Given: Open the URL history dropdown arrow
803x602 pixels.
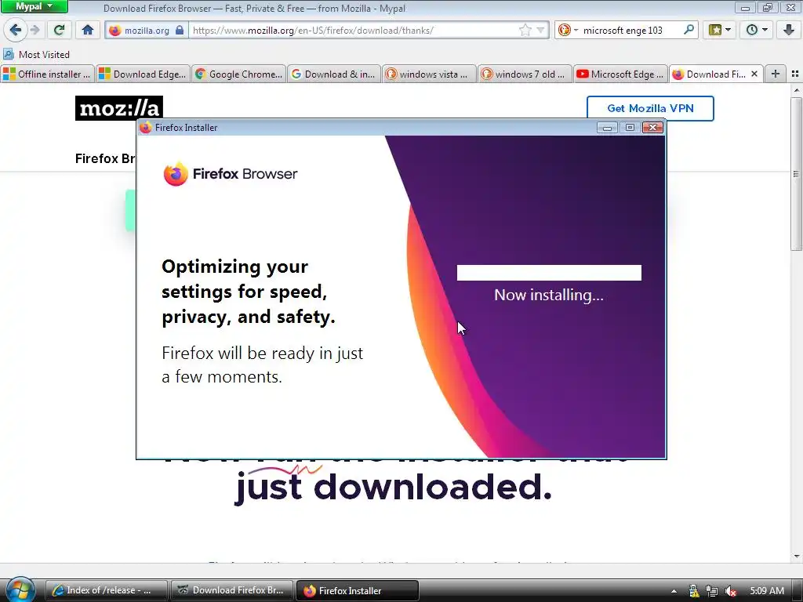Looking at the screenshot, I should [x=540, y=31].
